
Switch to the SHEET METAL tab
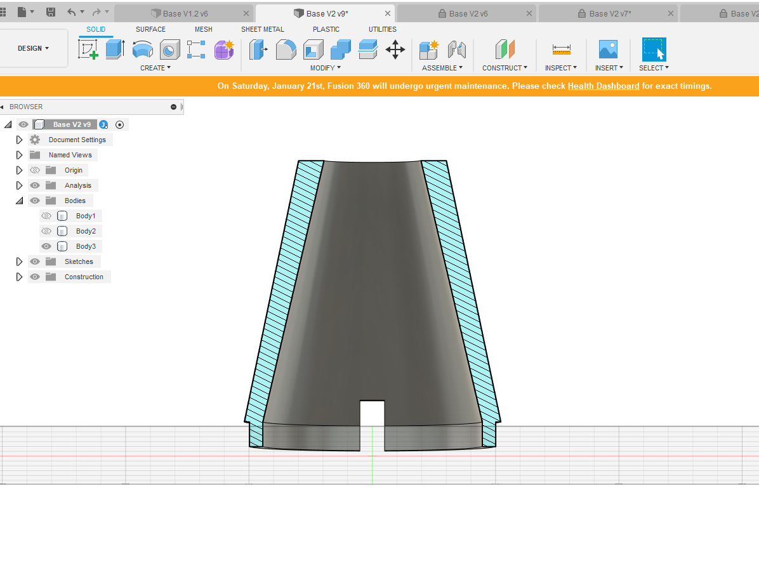pyautogui.click(x=262, y=29)
